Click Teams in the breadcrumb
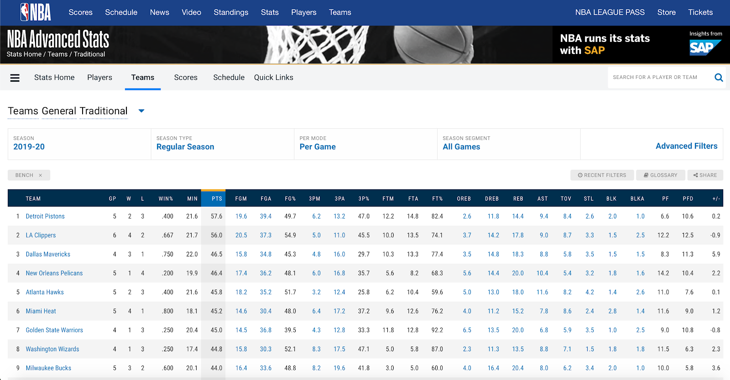Viewport: 730px width, 380px height. click(x=58, y=54)
